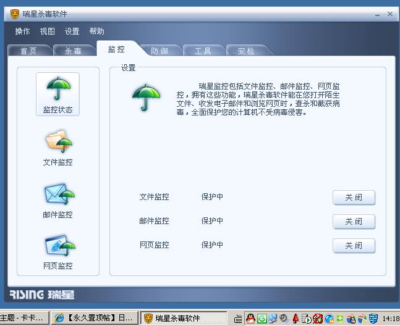The height and width of the screenshot is (326, 400).
Task: Switch to the 安检 tab
Action: pyautogui.click(x=246, y=51)
